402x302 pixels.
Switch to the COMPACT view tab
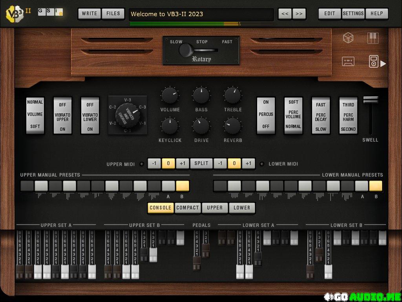point(188,208)
